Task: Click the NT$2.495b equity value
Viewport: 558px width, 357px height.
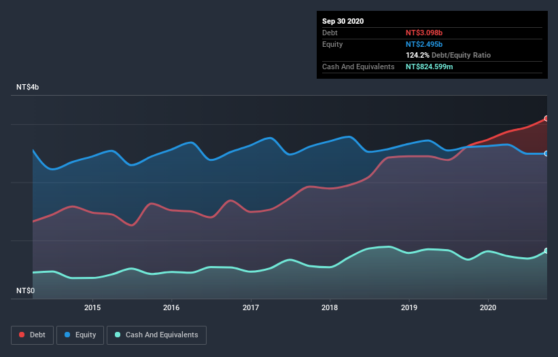Action: click(424, 44)
